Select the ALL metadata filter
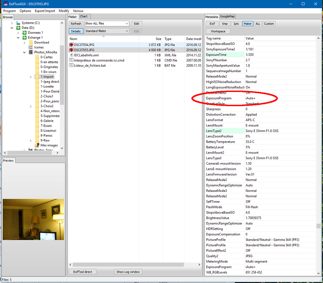The width and height of the screenshot is (323, 283). coord(258,24)
